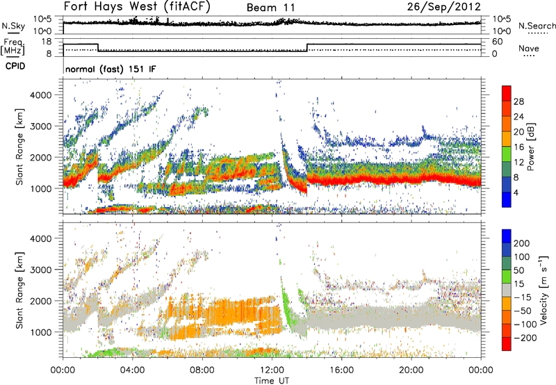
Task: Select the 16 tick on Power color bar
Action: click(518, 147)
